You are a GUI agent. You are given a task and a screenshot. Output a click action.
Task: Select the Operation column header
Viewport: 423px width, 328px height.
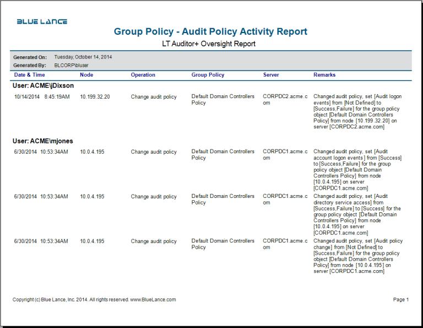(x=143, y=75)
